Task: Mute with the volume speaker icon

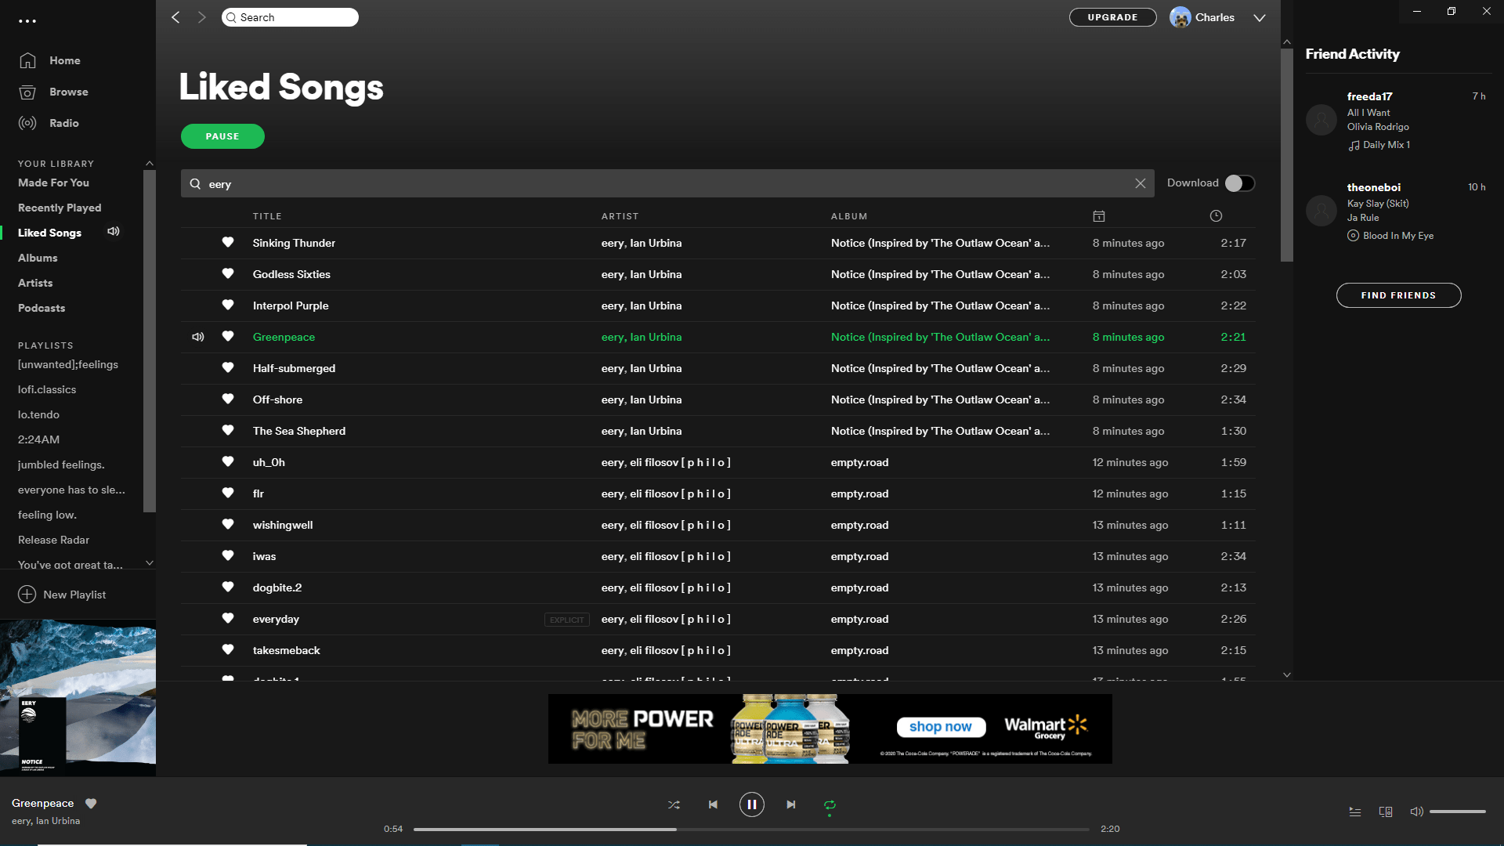Action: click(x=1416, y=812)
